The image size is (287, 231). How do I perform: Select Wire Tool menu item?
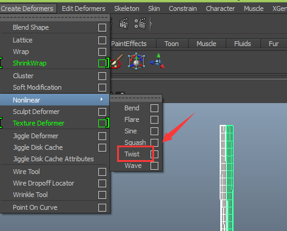coord(26,172)
